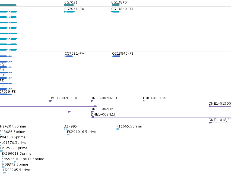The width and height of the screenshot is (231, 174).
Task: Click the EK238647.5prime EST arrow
Action: point(15,162)
